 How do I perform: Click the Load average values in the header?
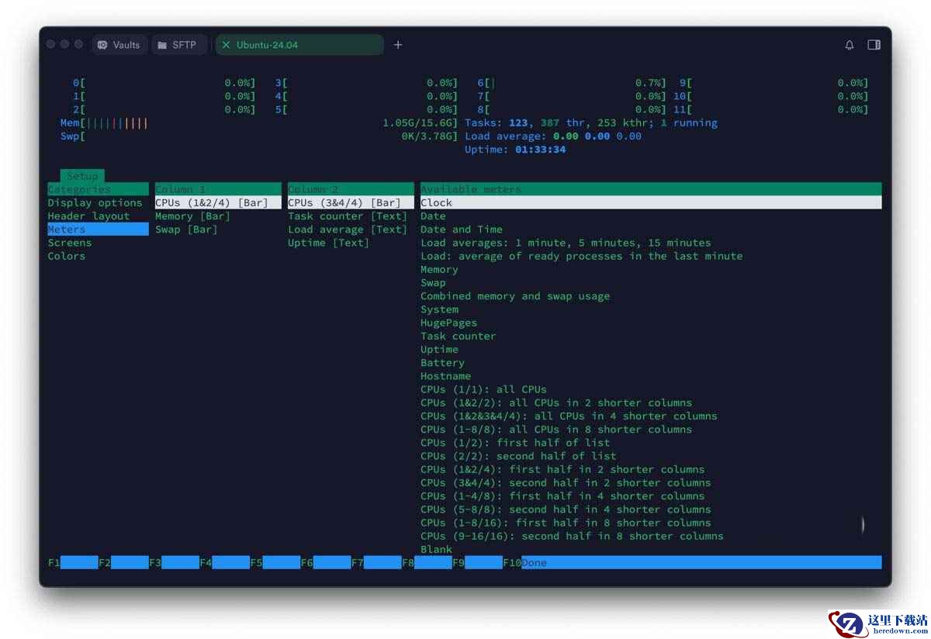pyautogui.click(x=597, y=136)
